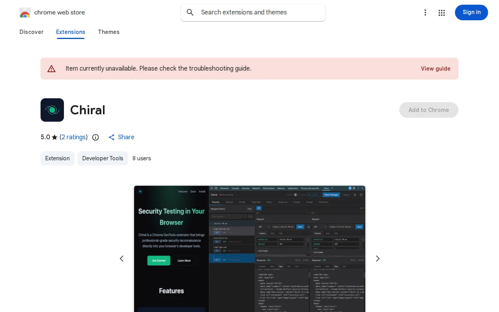Click the '8 users' text
This screenshot has width=499, height=312.
click(142, 158)
